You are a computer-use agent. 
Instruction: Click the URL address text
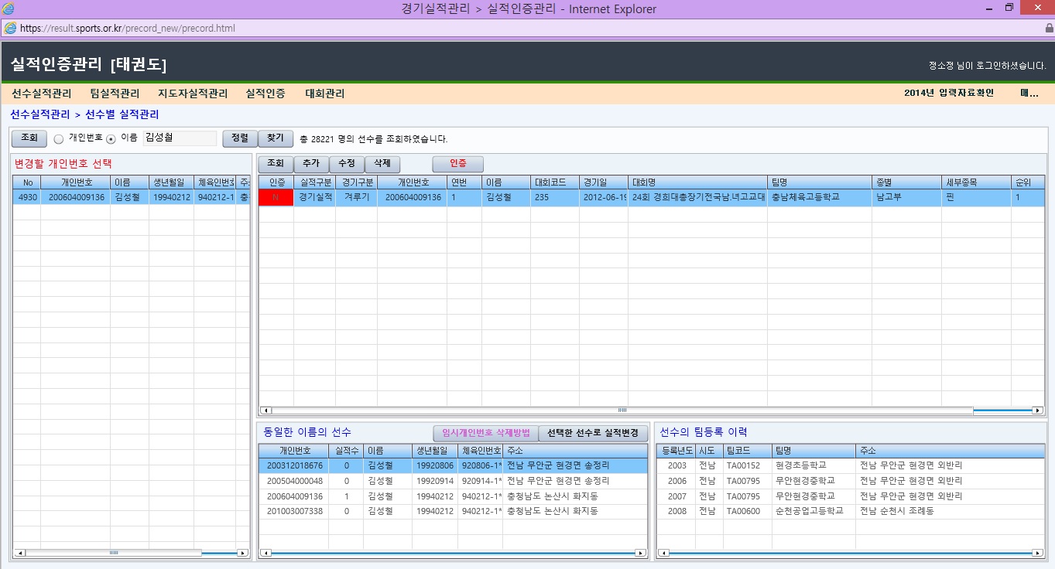[128, 29]
